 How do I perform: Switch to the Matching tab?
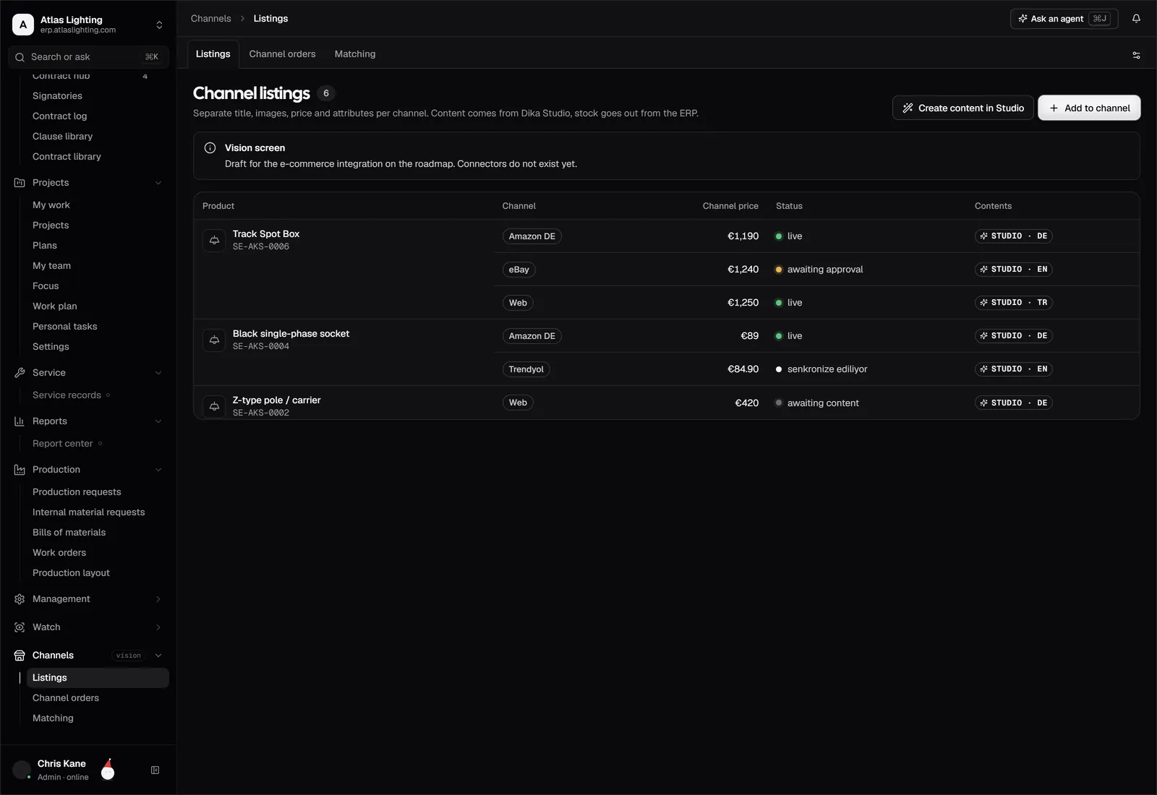point(355,54)
